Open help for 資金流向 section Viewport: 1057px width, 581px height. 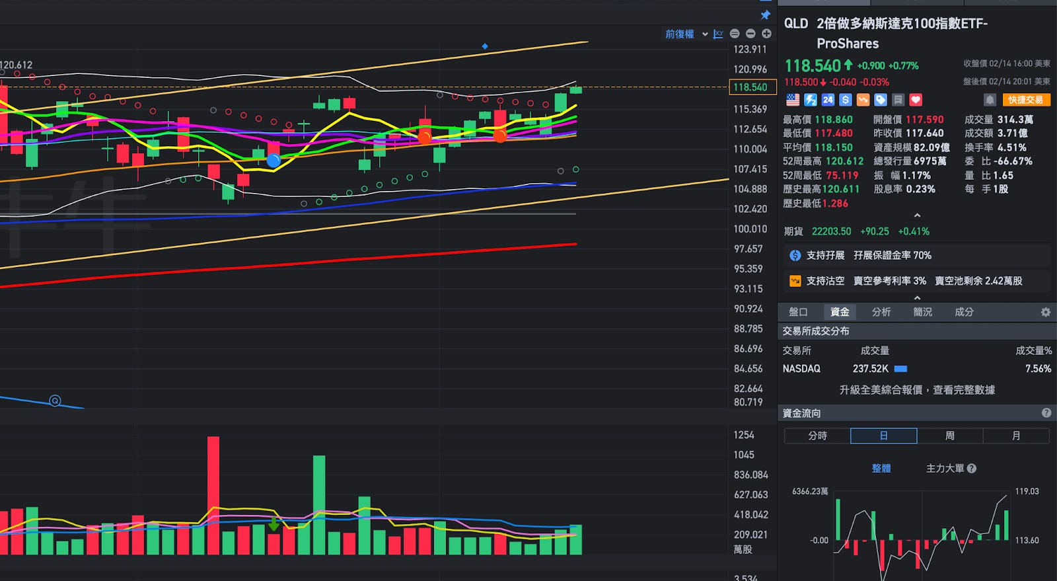tap(1046, 413)
